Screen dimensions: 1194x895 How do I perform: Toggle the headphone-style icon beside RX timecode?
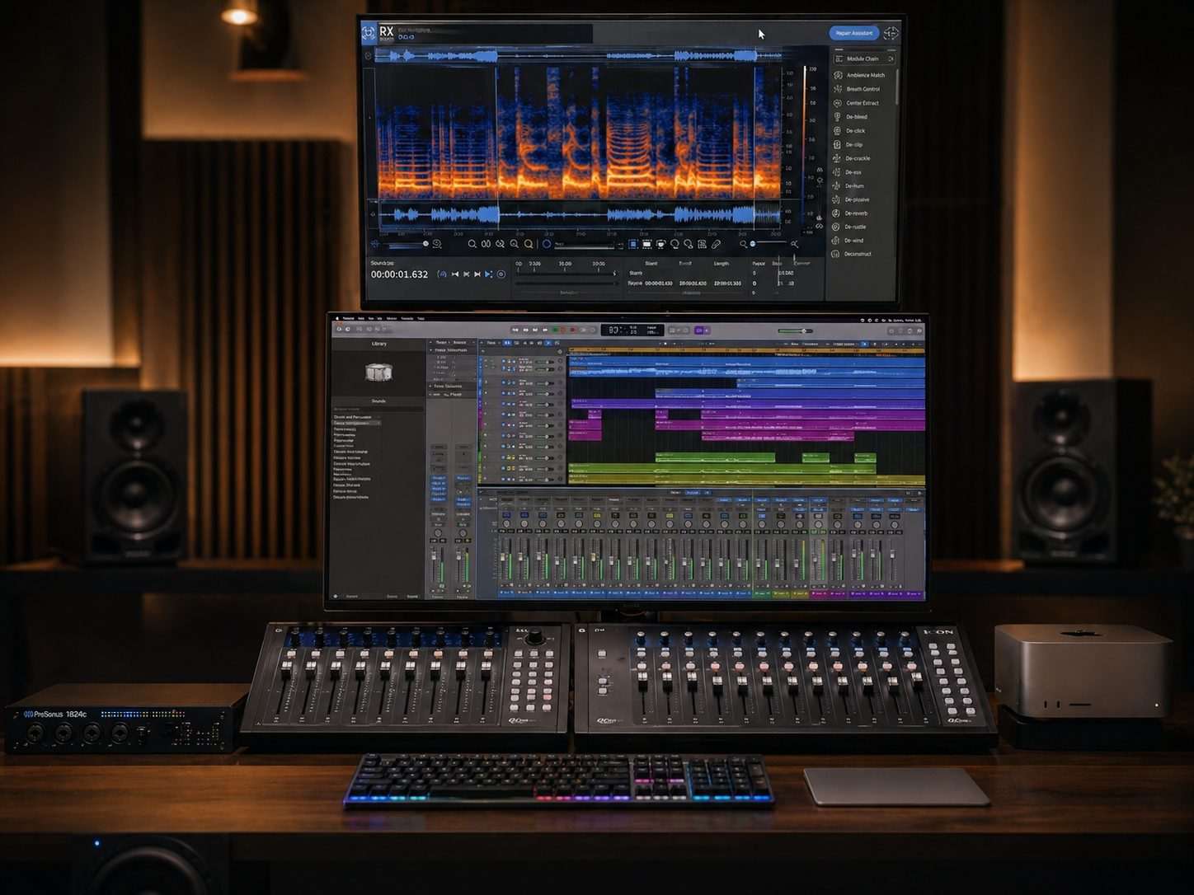(x=442, y=274)
